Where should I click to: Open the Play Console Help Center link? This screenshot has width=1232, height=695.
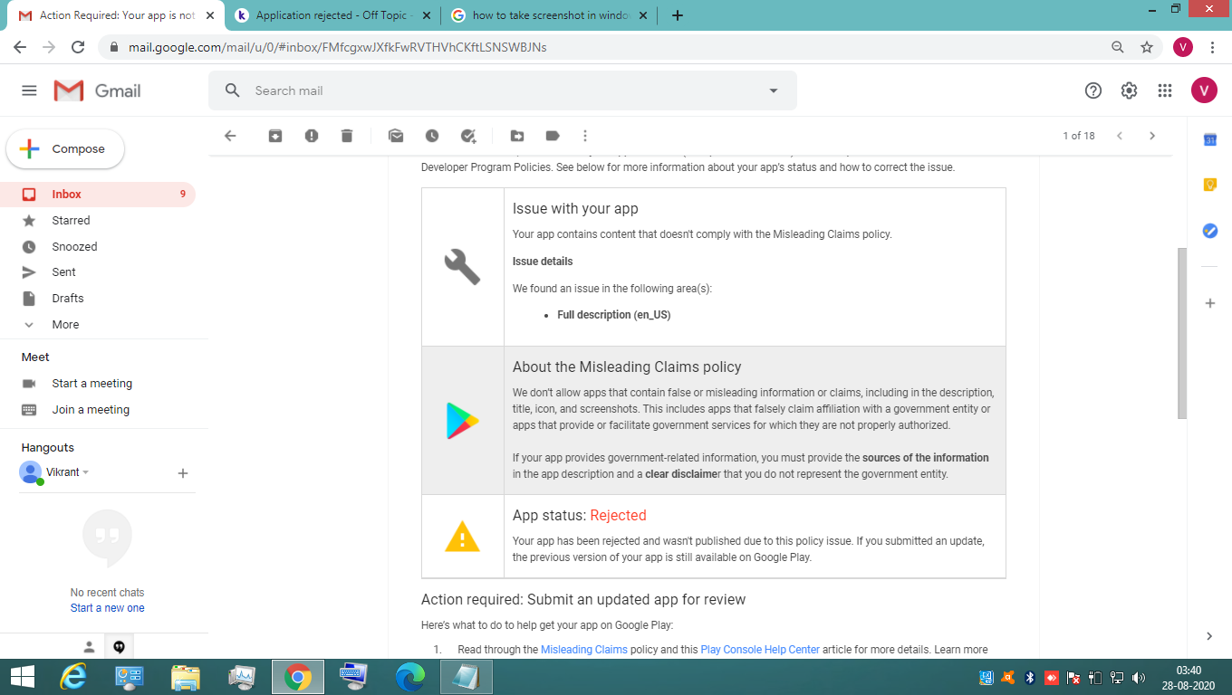760,650
